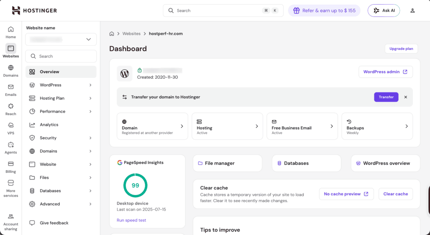Open the File manager card
This screenshot has height=235, width=430.
coord(227,163)
